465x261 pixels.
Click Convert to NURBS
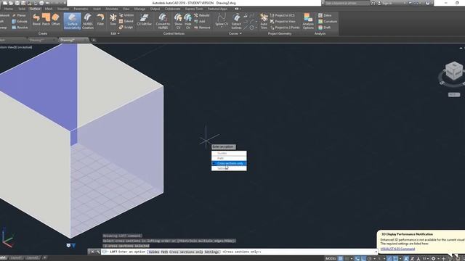pos(163,21)
